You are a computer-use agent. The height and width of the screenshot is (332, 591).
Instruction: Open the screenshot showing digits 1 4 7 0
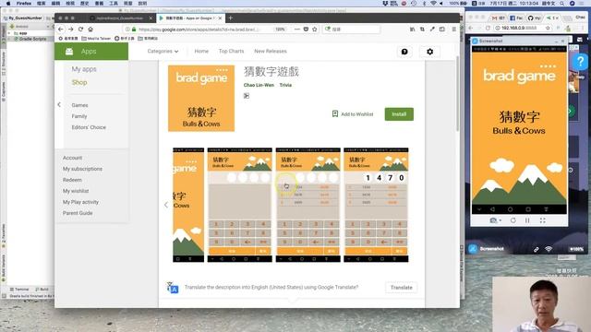tap(376, 205)
